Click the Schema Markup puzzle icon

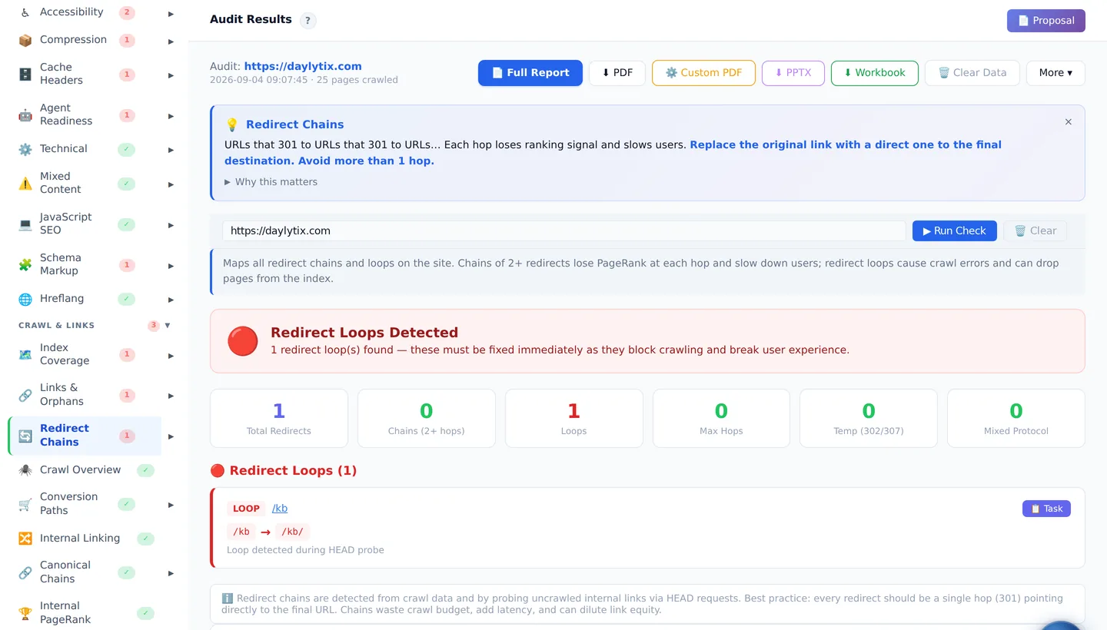[25, 264]
